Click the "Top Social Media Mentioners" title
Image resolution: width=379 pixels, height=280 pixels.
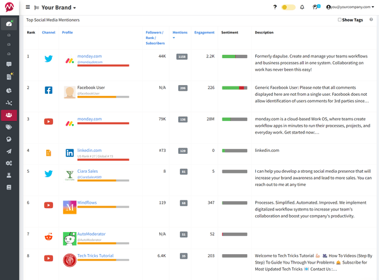(x=52, y=20)
